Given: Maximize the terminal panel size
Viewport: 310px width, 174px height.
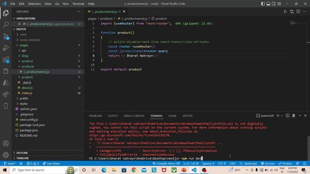Looking at the screenshot, I should tap(300, 116).
